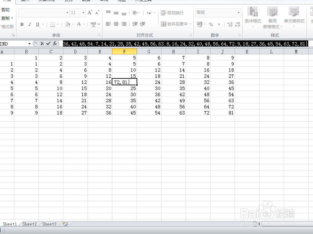The width and height of the screenshot is (313, 234).
Task: Open font name dropdown
Action: pyautogui.click(x=67, y=12)
